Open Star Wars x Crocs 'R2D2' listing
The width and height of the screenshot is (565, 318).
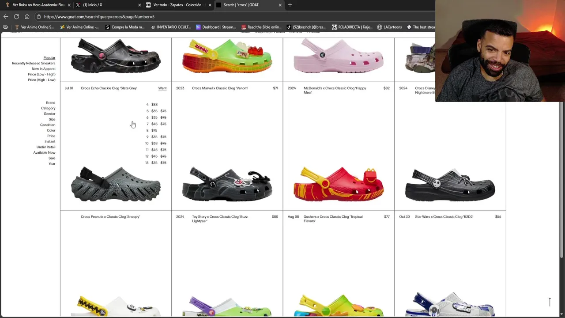pos(444,216)
